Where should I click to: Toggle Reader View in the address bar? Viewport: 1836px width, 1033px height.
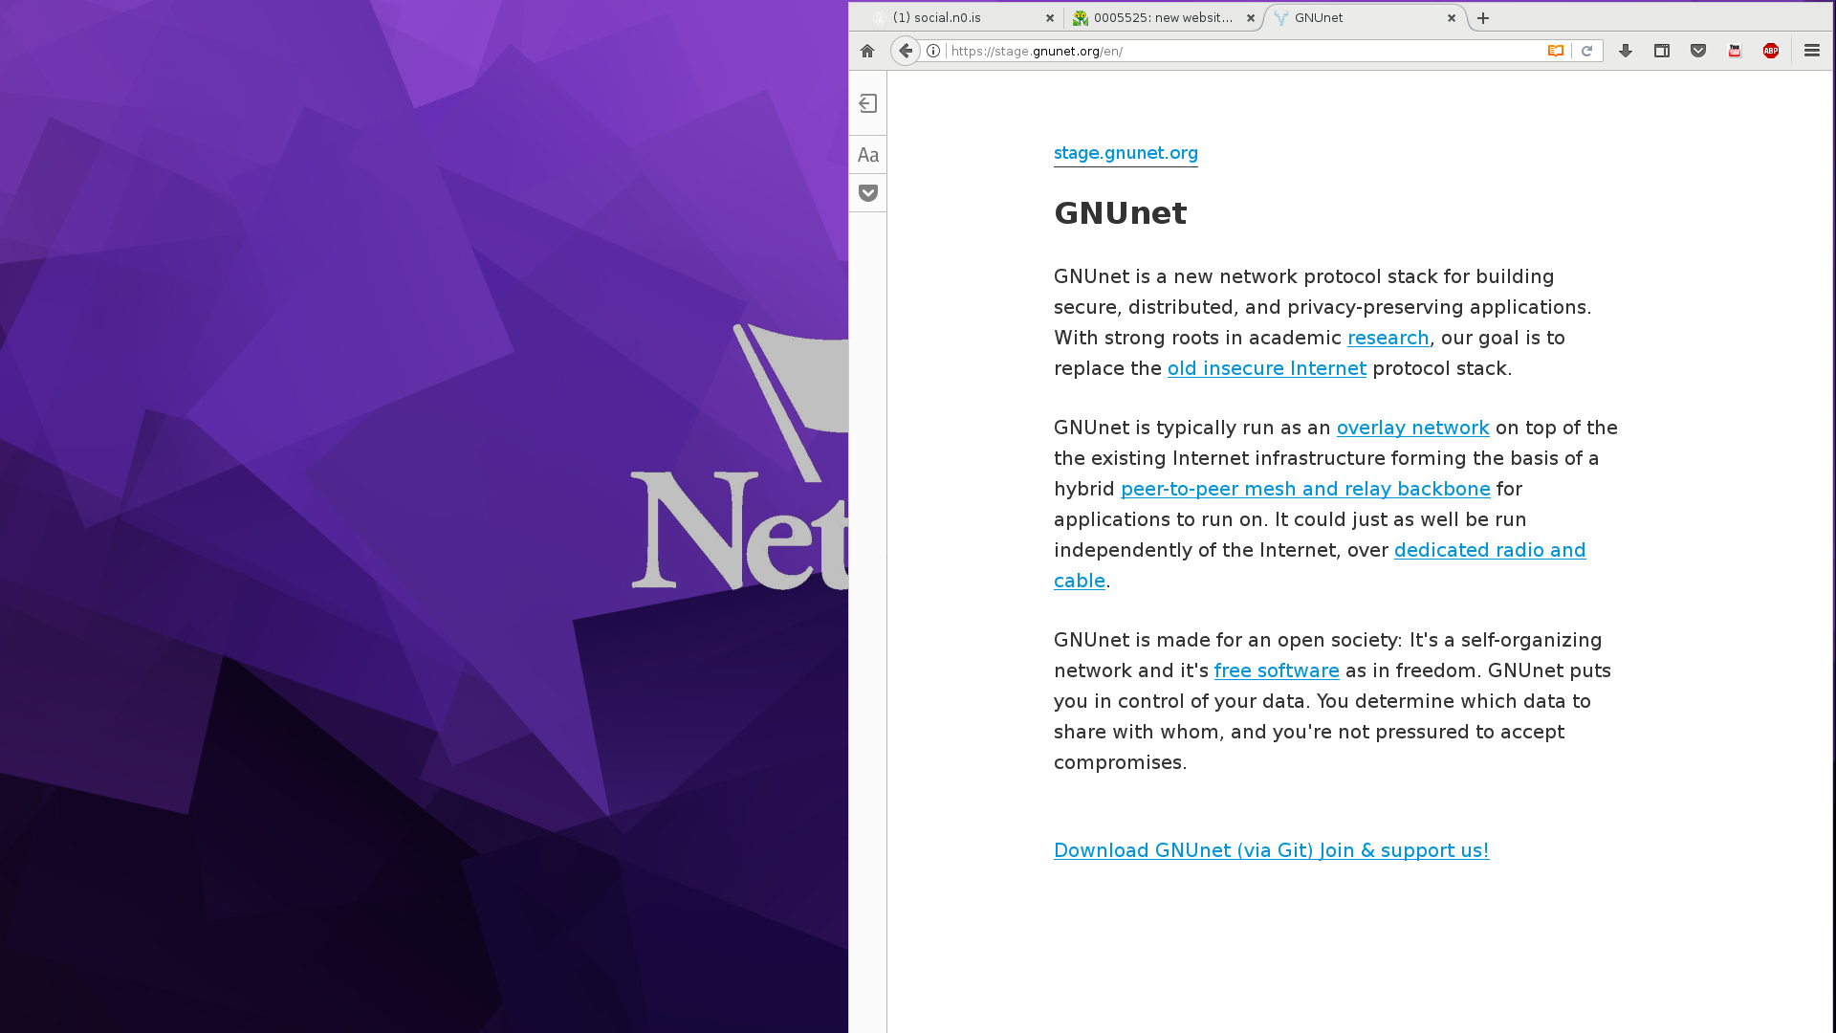point(1556,51)
